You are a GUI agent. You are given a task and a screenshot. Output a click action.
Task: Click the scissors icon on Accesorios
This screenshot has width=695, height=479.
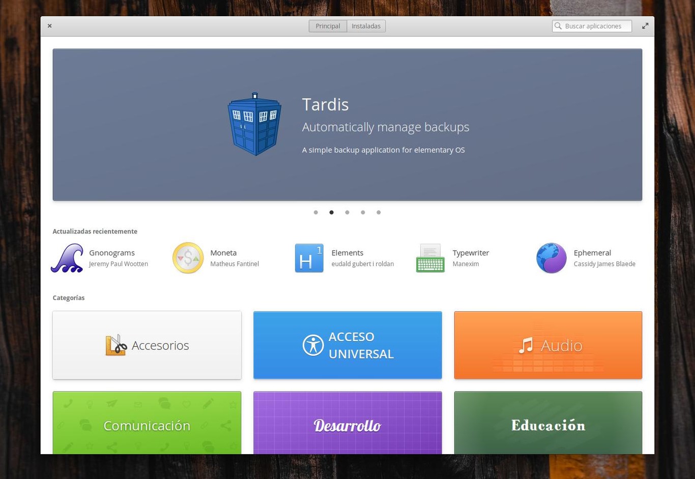pos(116,345)
